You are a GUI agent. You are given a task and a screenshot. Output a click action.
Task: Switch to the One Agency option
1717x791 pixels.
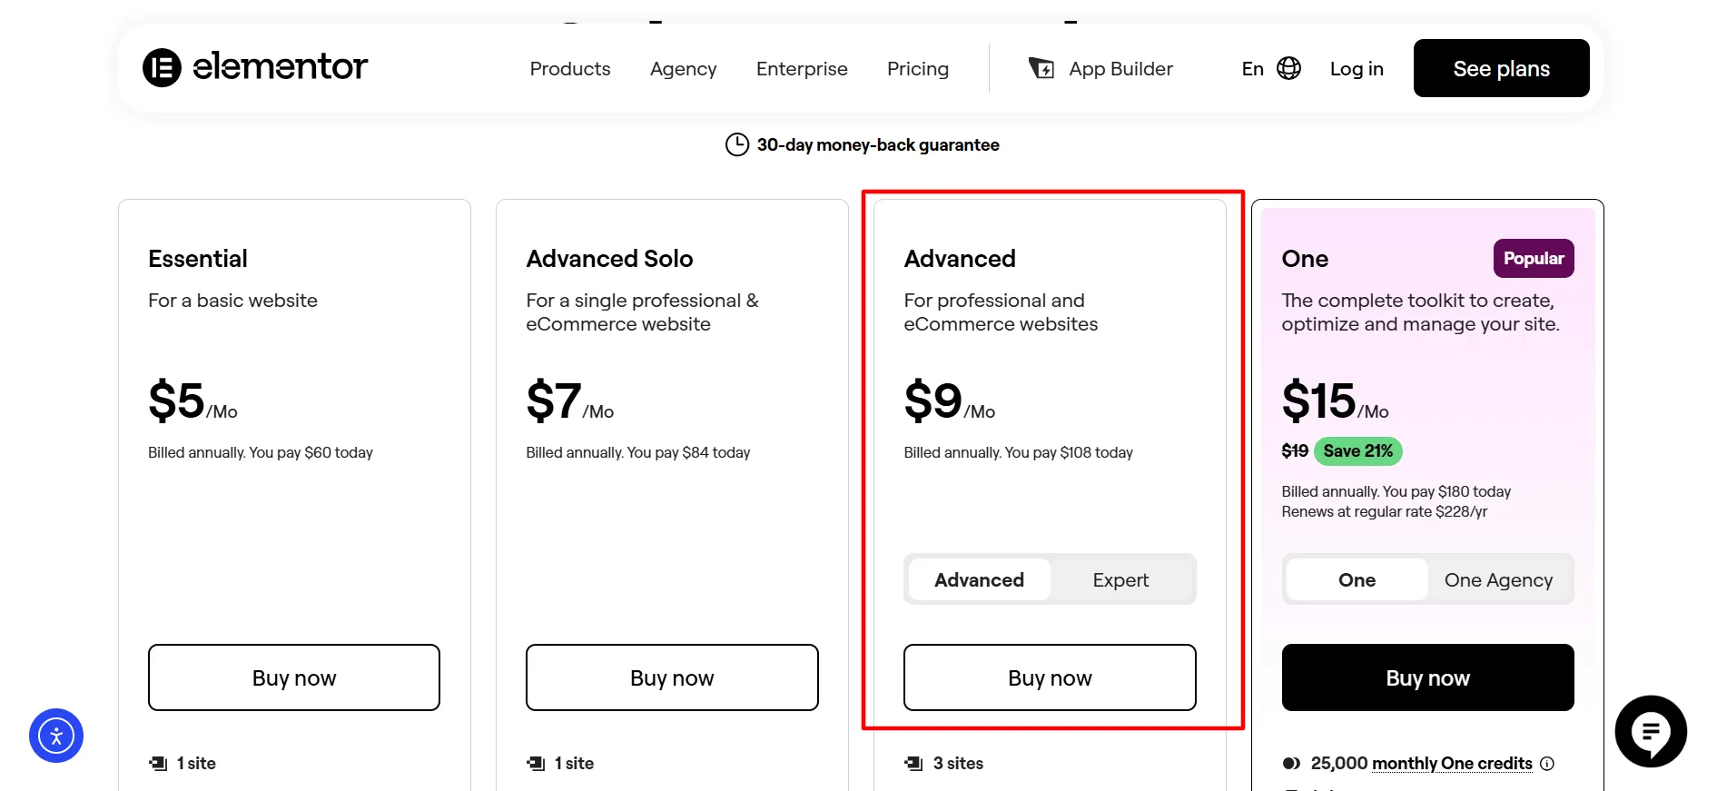click(1498, 579)
